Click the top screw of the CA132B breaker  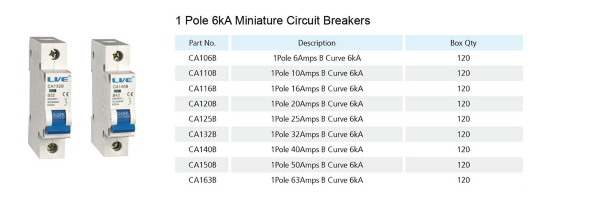coord(54,54)
